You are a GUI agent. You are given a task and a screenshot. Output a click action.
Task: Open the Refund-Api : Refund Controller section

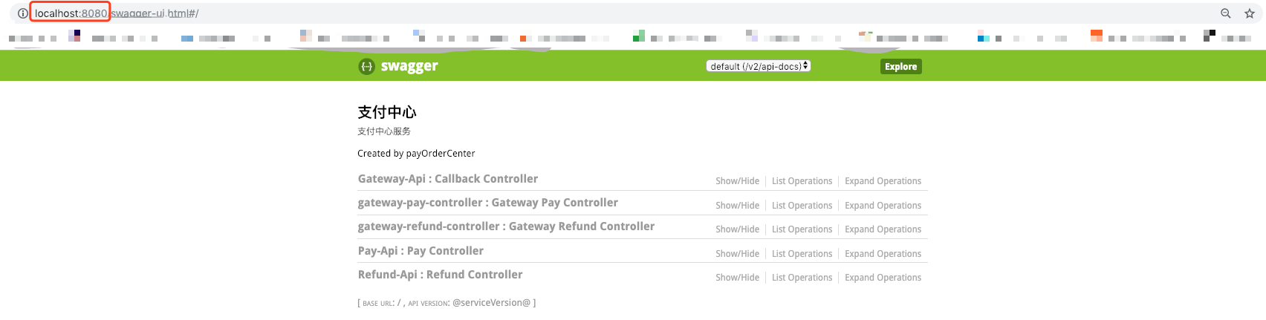(x=440, y=275)
